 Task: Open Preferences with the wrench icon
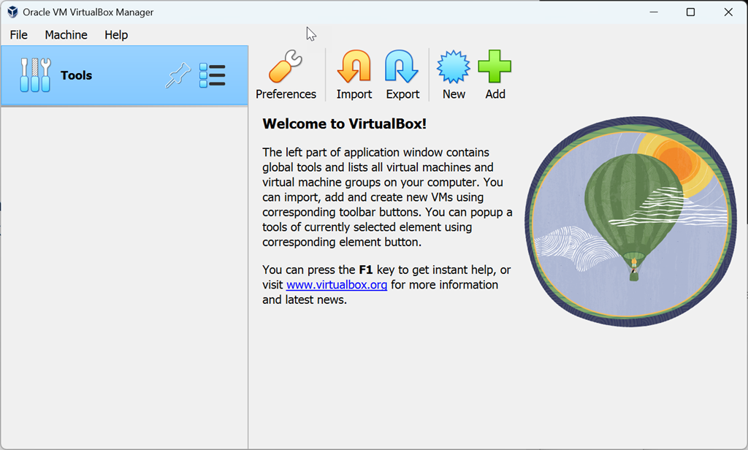point(285,68)
